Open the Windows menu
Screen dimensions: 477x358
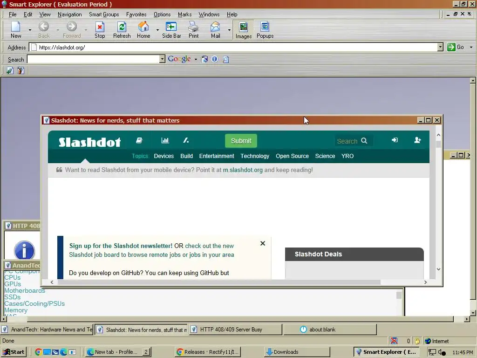click(x=209, y=14)
